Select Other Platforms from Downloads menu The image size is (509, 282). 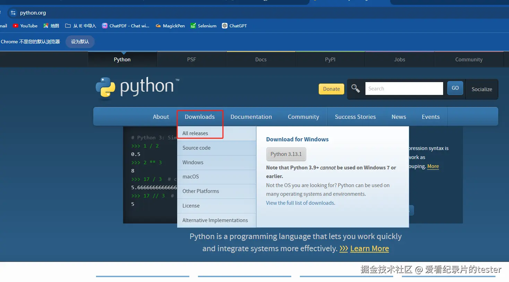point(217,191)
